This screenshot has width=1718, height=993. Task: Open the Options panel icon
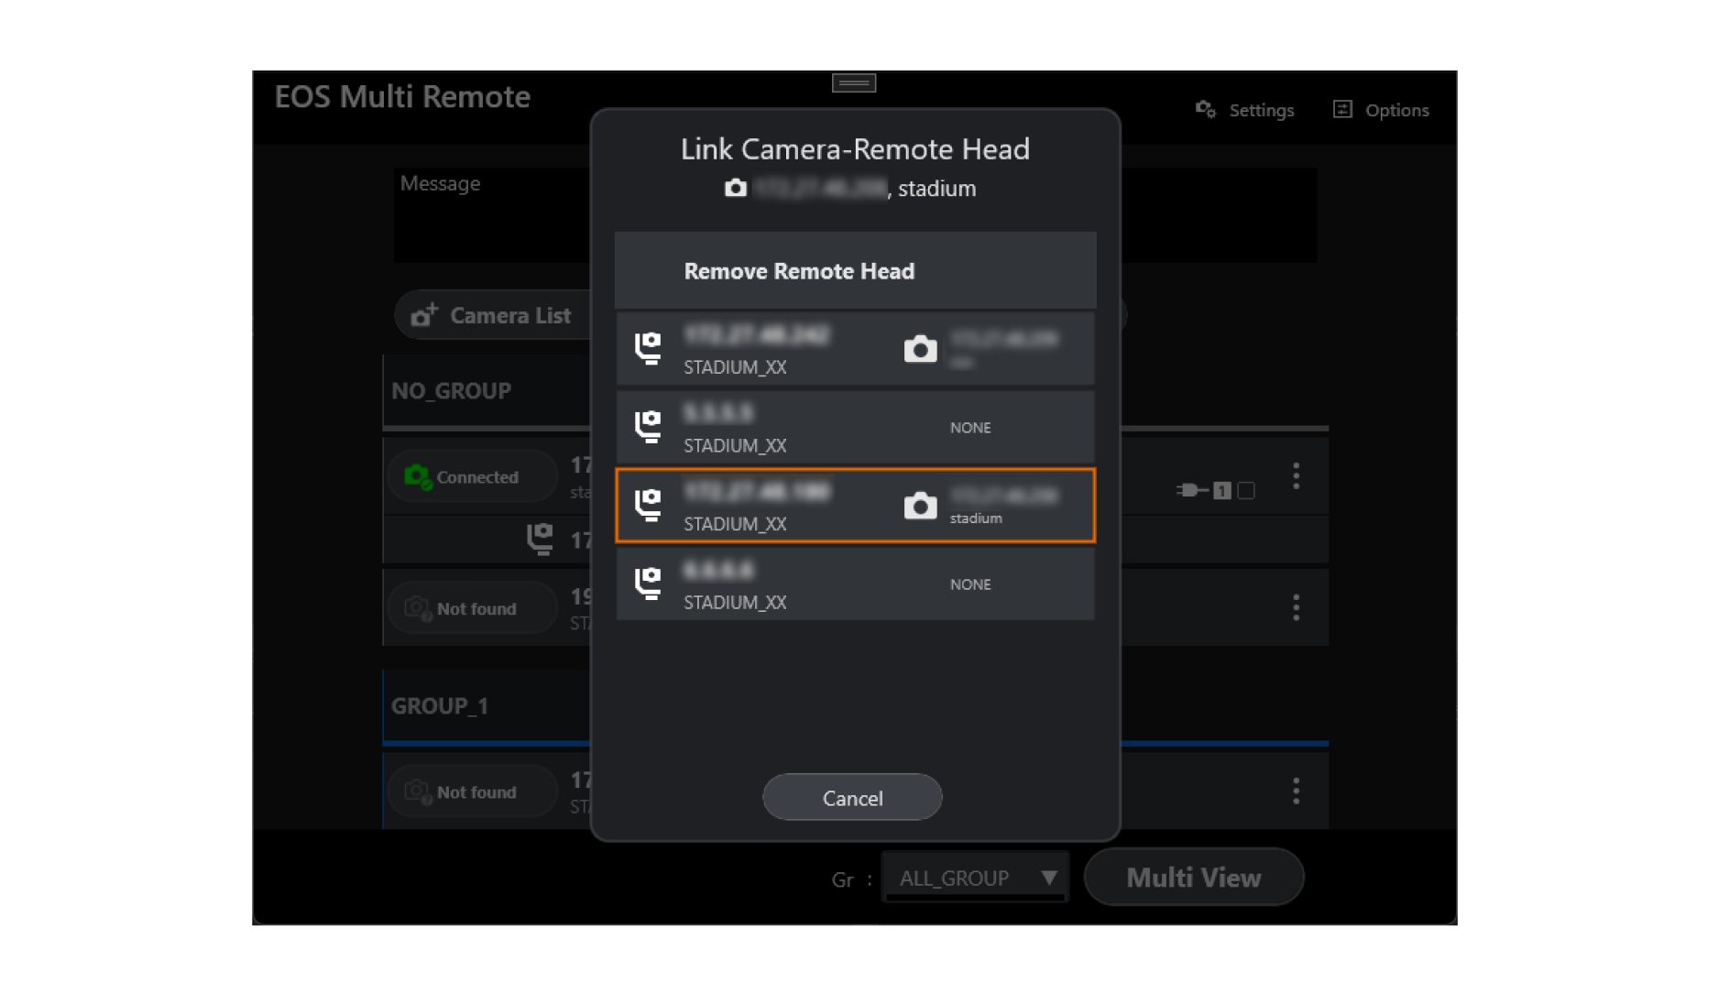pyautogui.click(x=1342, y=109)
